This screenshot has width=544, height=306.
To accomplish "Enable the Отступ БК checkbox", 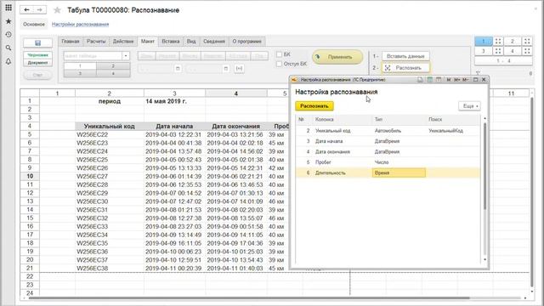I will [279, 64].
